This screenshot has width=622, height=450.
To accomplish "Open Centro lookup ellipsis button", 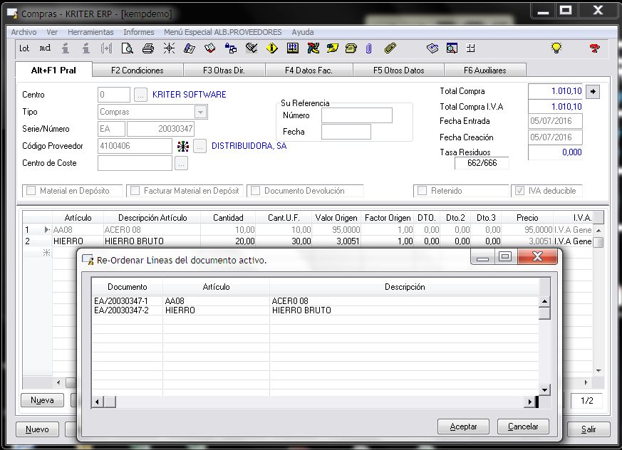I will pos(140,95).
